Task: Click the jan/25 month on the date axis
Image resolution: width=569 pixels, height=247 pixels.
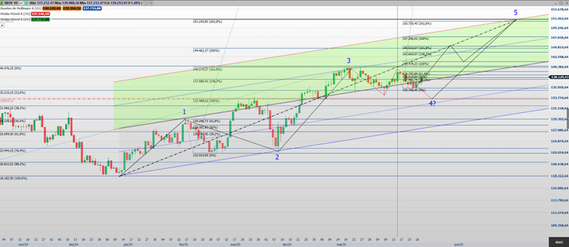Action: pyautogui.click(x=128, y=244)
